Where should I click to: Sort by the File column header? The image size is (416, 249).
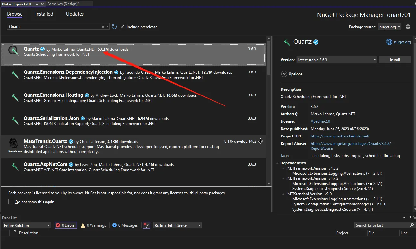pyautogui.click(x=371, y=233)
